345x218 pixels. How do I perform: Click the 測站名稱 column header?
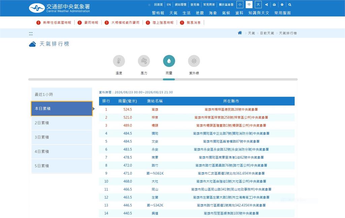(155, 101)
